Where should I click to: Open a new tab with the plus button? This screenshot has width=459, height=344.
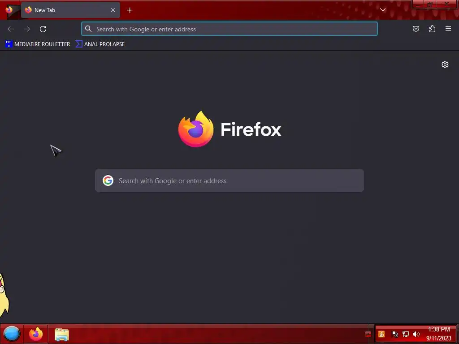click(x=130, y=10)
